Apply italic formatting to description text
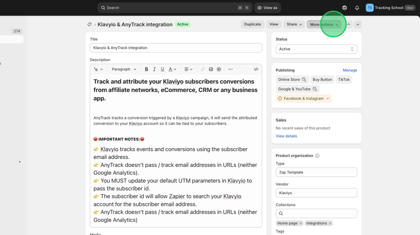The image size is (420, 235). tap(154, 69)
